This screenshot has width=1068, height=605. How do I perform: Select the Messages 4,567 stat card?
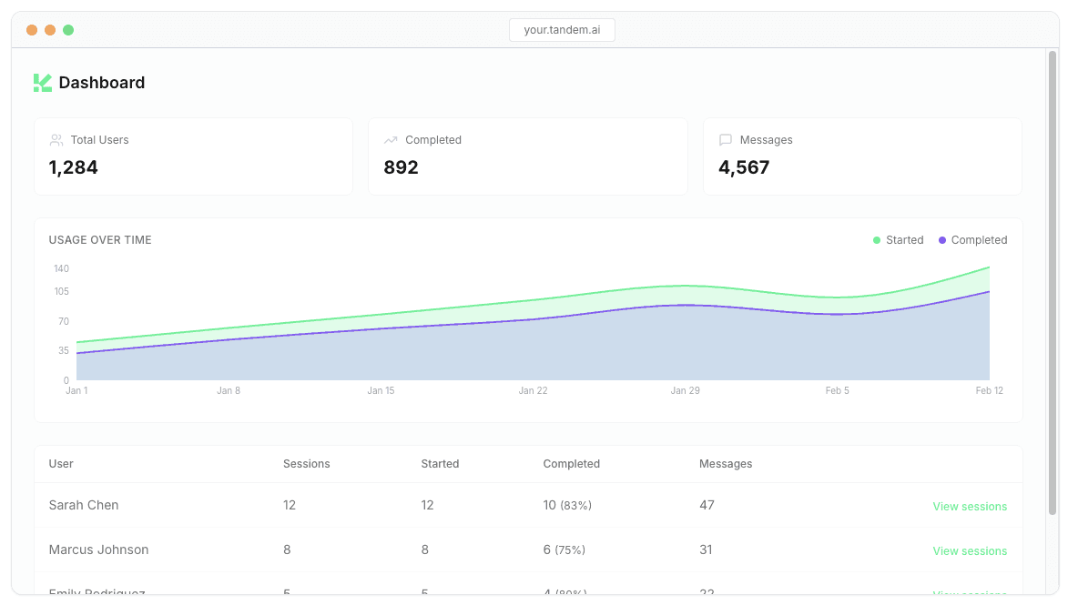pos(862,156)
